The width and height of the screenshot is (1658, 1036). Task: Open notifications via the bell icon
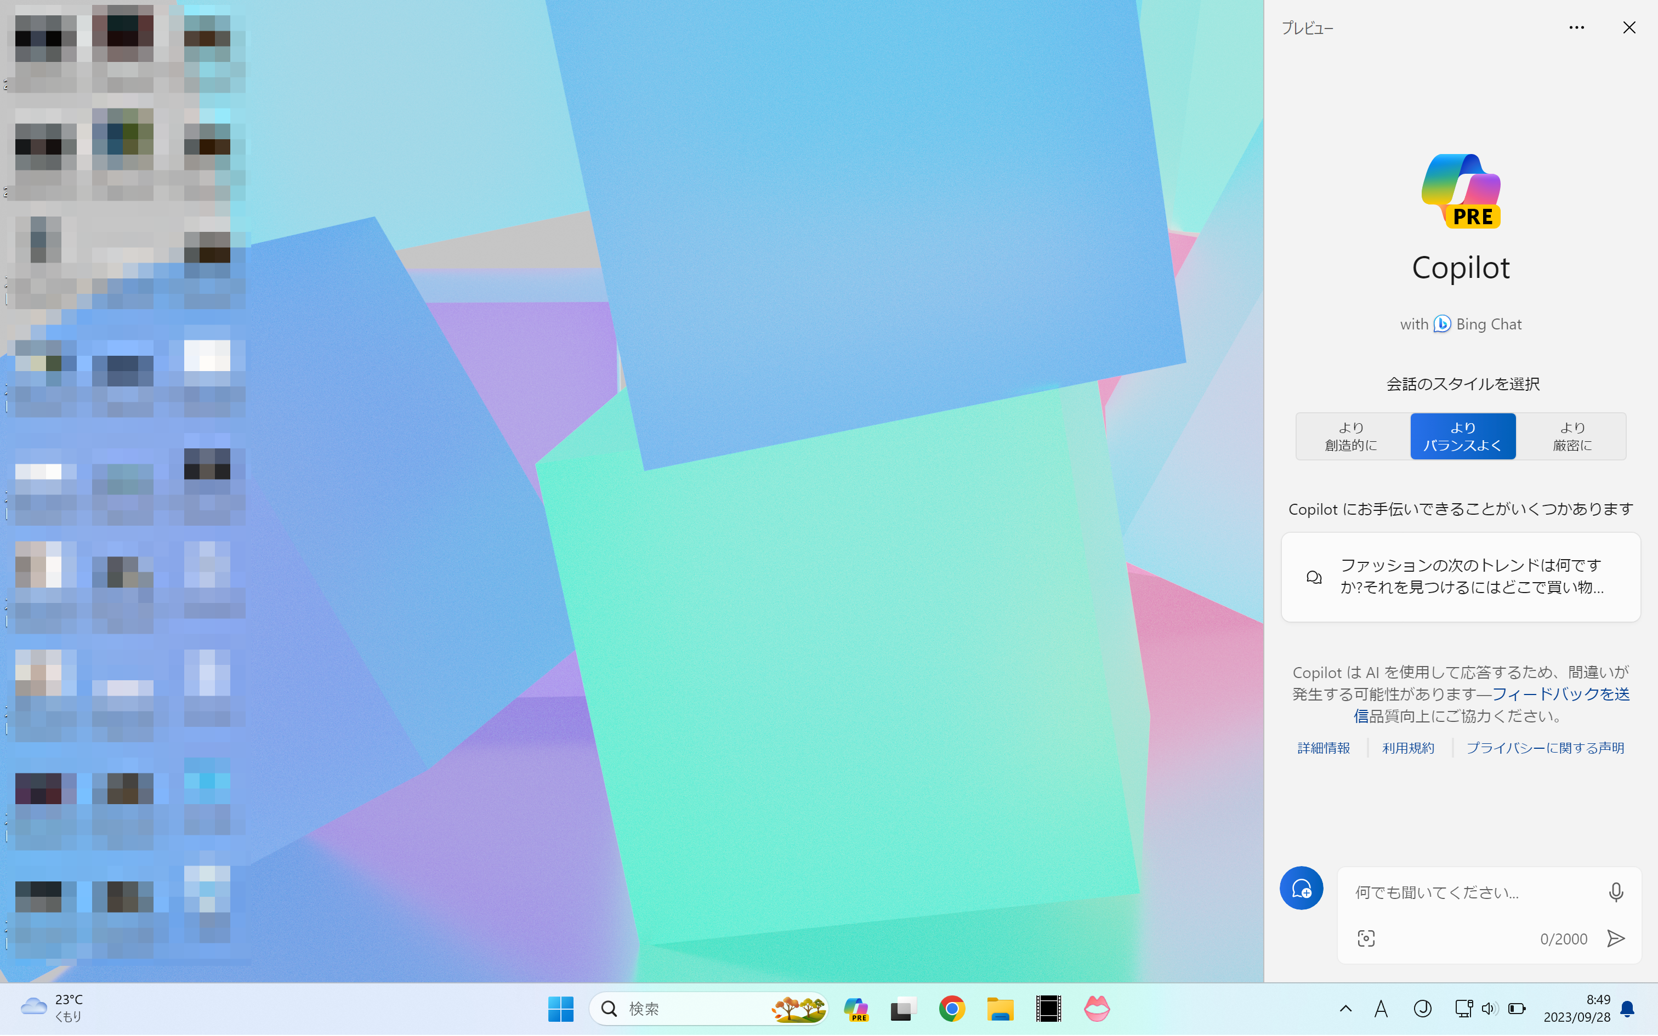point(1627,1009)
